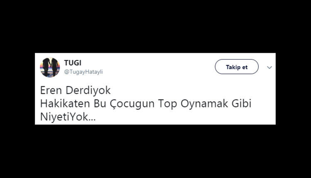The height and width of the screenshot is (178, 311).
Task: Click the word 'Eren' in tweet
Action: (51, 90)
